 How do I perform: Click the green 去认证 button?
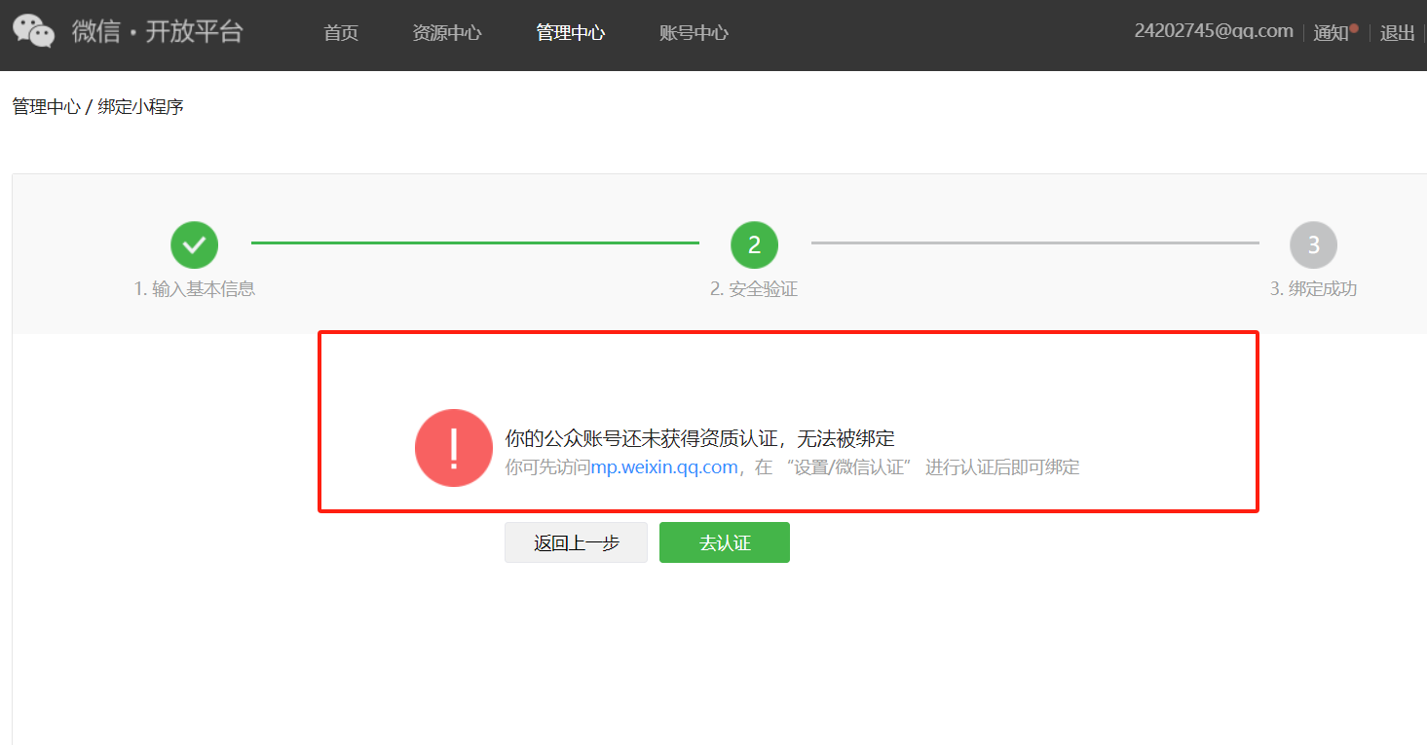click(725, 542)
